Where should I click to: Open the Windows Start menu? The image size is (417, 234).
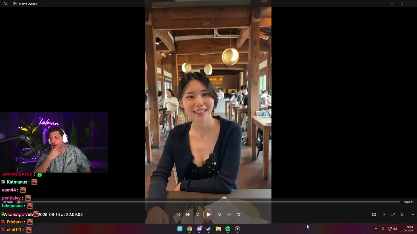[x=180, y=229]
